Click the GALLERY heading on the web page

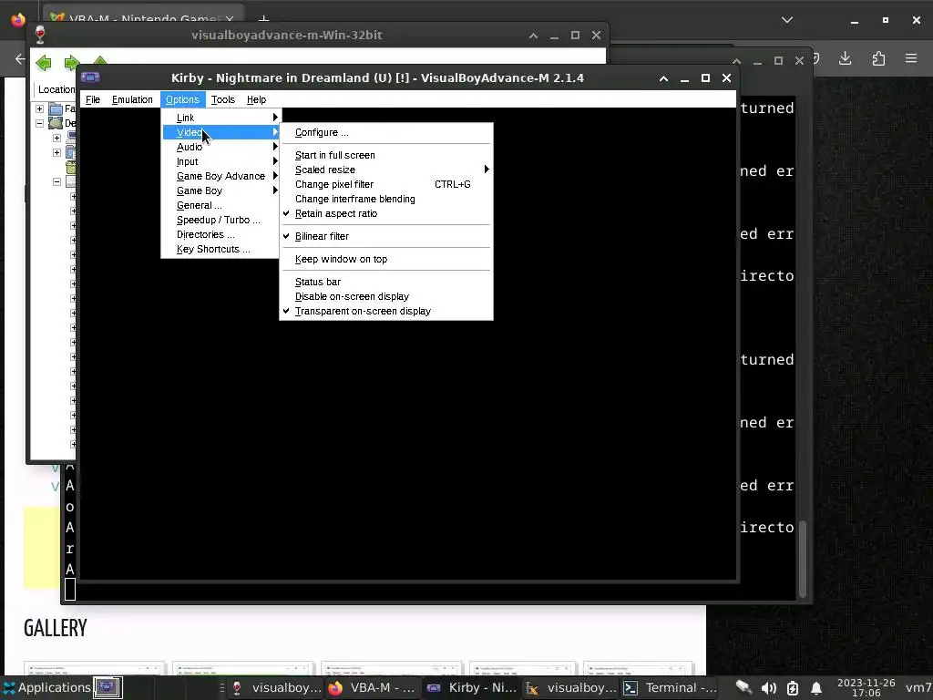pyautogui.click(x=56, y=627)
